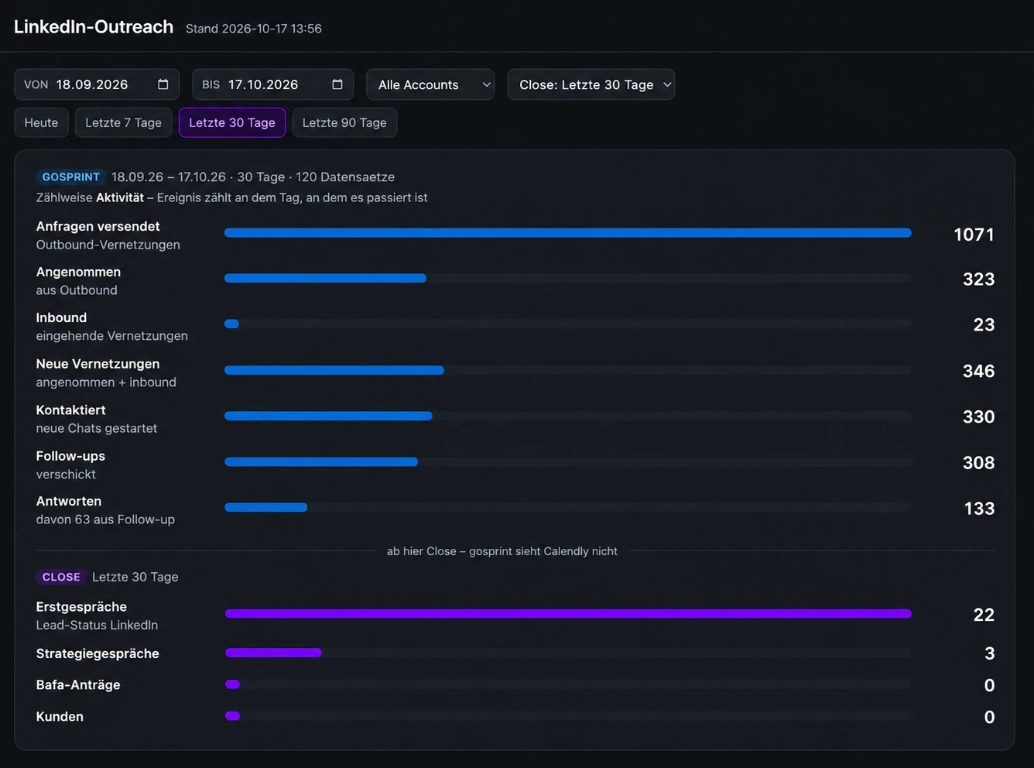
Task: Click the GOSPRINT badge
Action: click(x=70, y=177)
